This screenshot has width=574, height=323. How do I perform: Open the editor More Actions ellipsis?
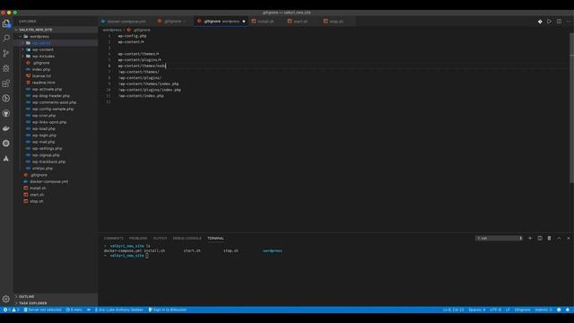tap(569, 22)
